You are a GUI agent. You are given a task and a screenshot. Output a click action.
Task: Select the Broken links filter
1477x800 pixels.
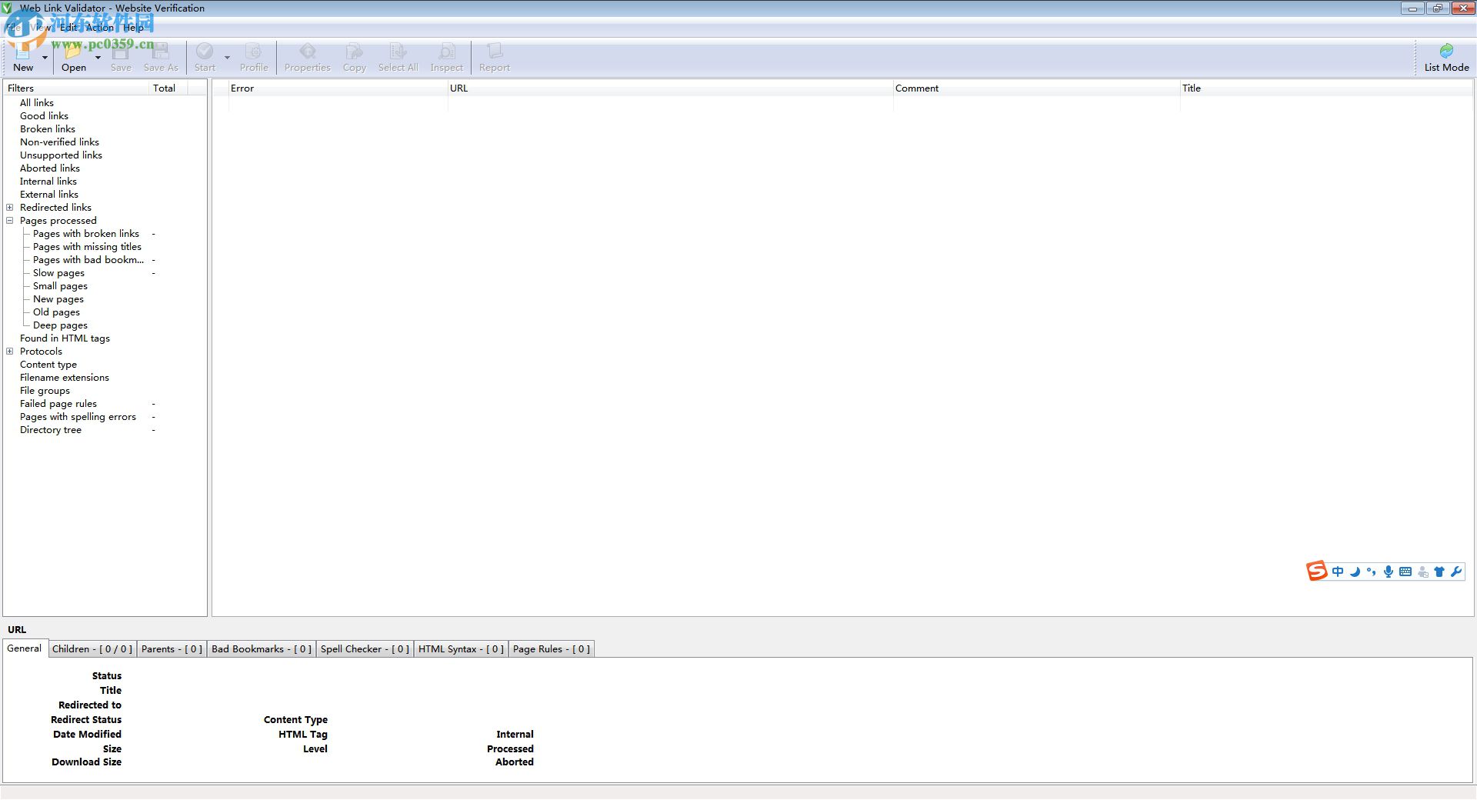coord(47,128)
